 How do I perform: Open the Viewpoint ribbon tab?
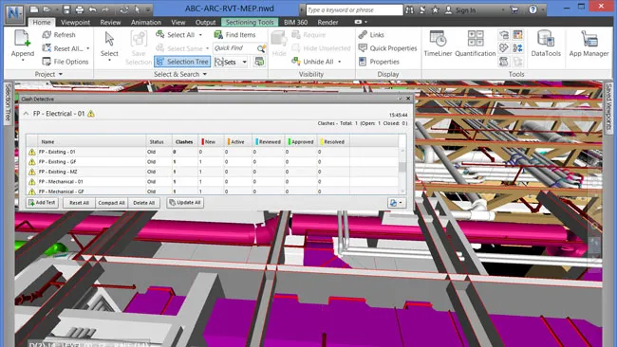point(76,23)
